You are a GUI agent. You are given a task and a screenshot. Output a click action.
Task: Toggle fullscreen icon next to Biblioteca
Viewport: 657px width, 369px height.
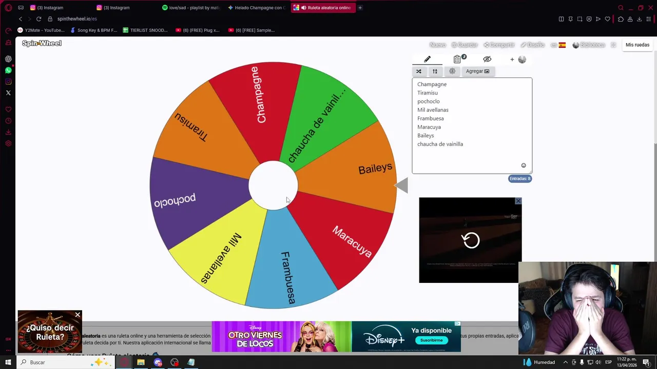[613, 45]
